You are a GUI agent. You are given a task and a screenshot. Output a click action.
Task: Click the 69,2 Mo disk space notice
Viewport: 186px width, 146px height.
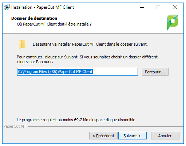[76, 120]
